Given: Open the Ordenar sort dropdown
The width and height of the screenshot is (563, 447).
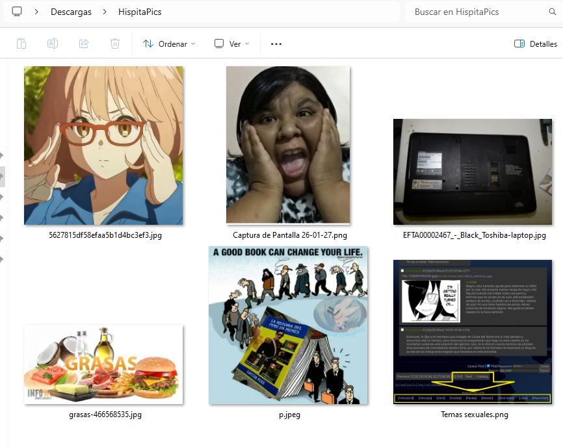Looking at the screenshot, I should 169,44.
